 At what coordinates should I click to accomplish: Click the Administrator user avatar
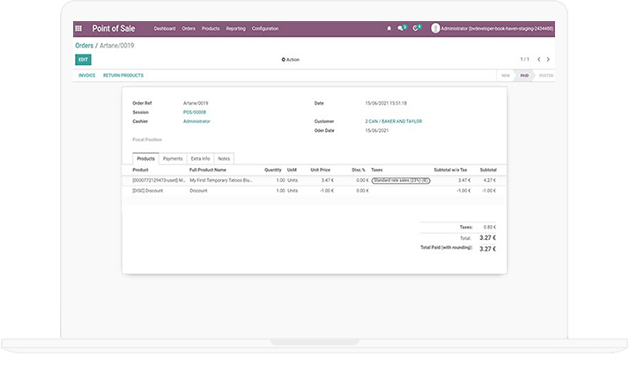click(x=435, y=28)
